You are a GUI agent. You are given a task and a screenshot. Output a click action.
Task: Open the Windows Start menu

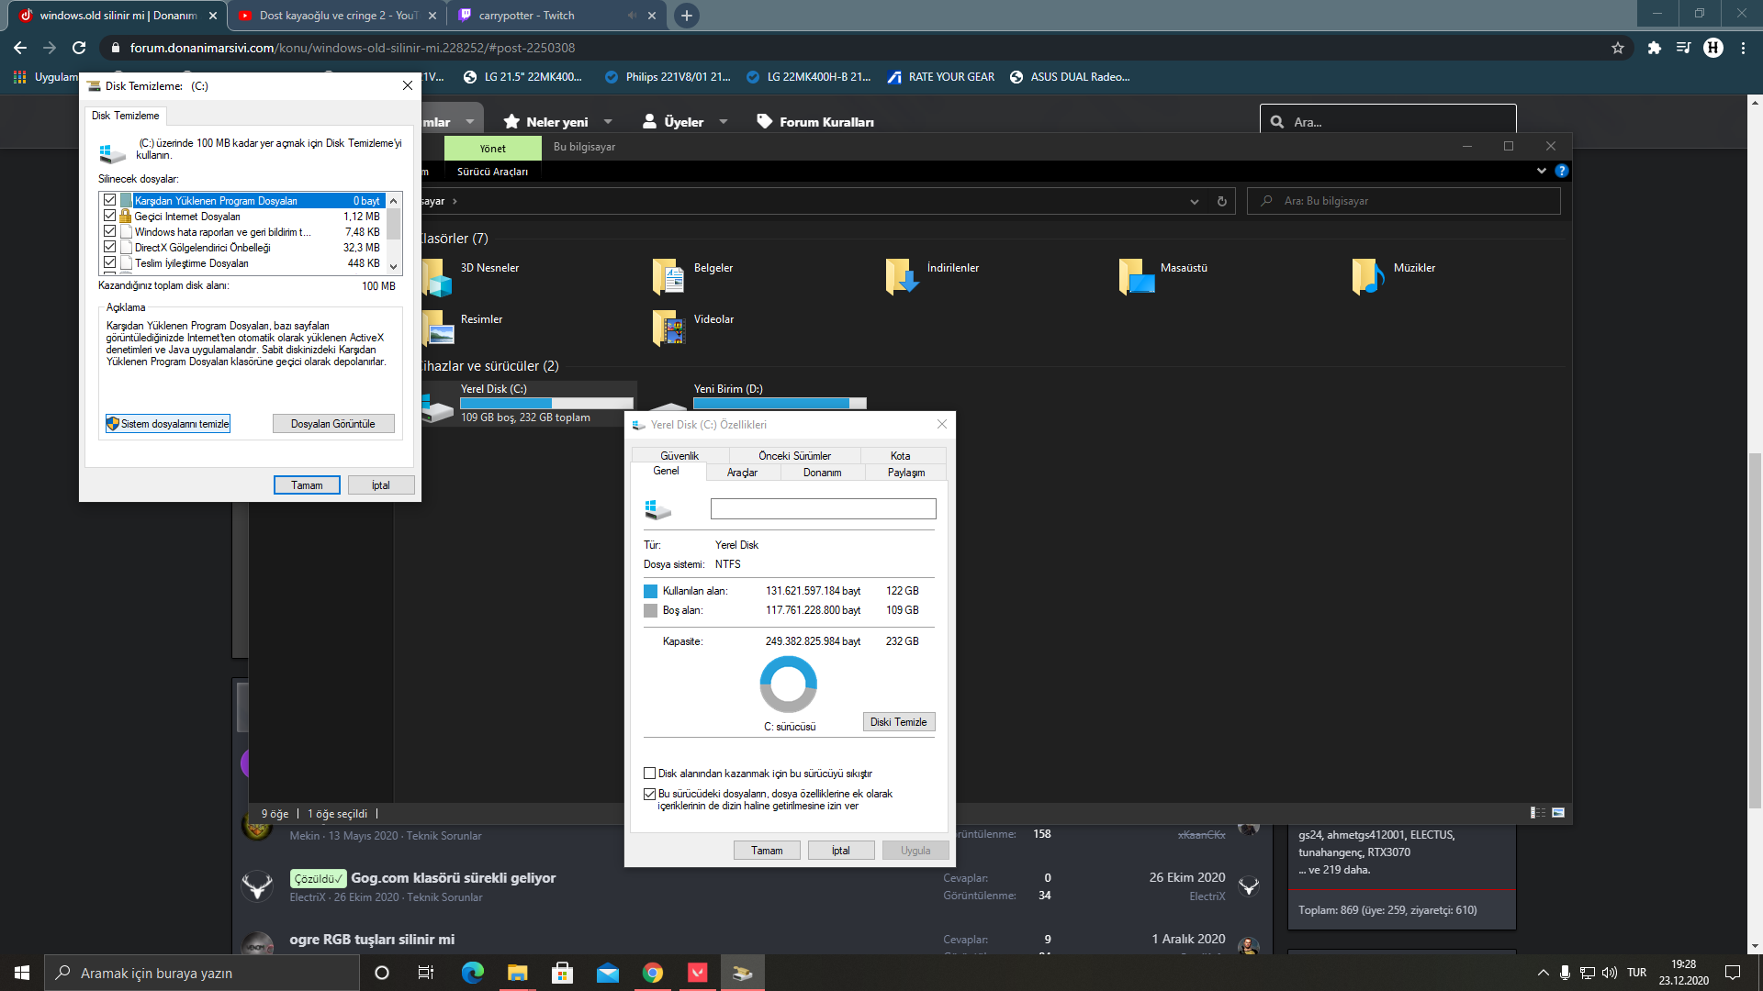coord(22,973)
